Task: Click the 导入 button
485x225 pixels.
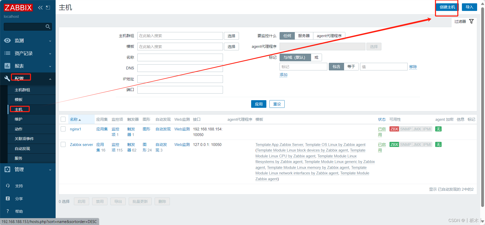Action: pyautogui.click(x=469, y=7)
